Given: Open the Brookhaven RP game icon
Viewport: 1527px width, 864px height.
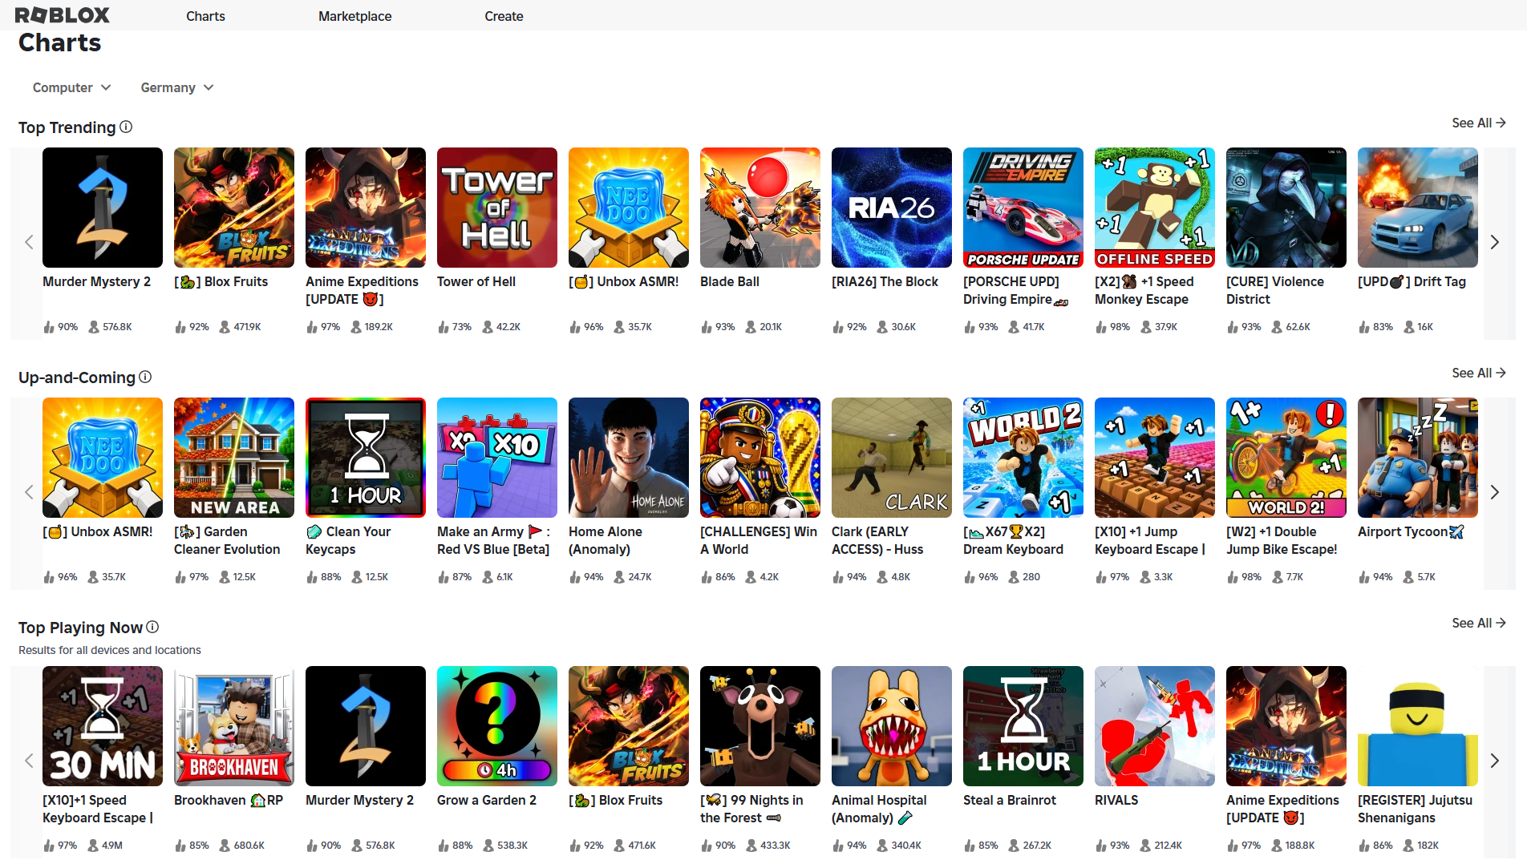Looking at the screenshot, I should pyautogui.click(x=234, y=726).
